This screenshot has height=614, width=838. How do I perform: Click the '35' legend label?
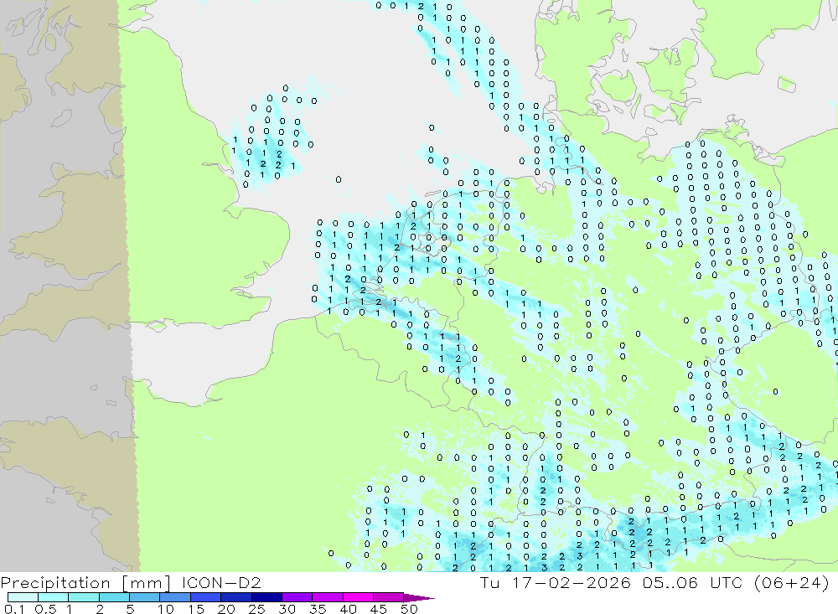point(318,609)
